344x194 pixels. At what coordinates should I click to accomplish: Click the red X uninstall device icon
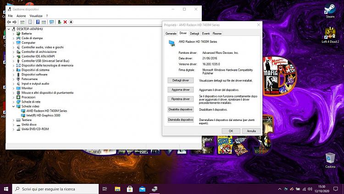[x=65, y=22]
